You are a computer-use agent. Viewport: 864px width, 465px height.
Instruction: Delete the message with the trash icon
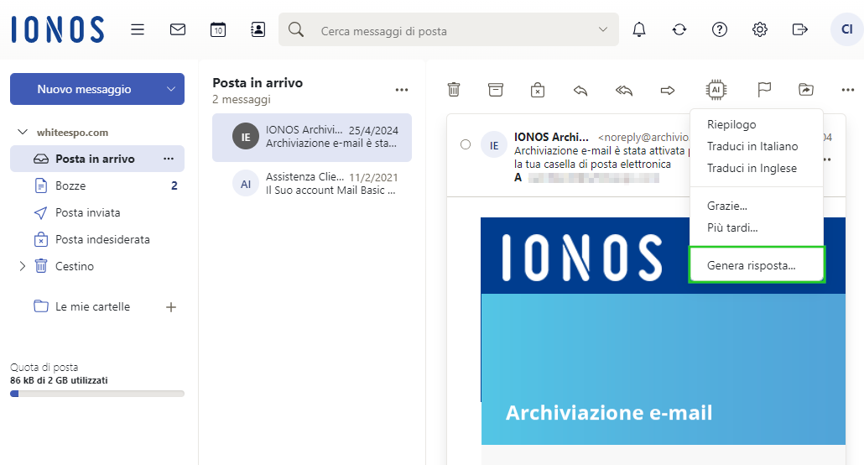click(454, 89)
